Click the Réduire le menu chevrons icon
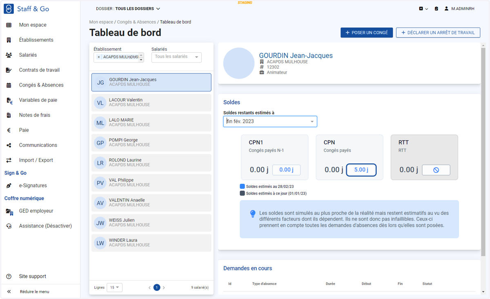This screenshot has height=299, width=490. 9,292
